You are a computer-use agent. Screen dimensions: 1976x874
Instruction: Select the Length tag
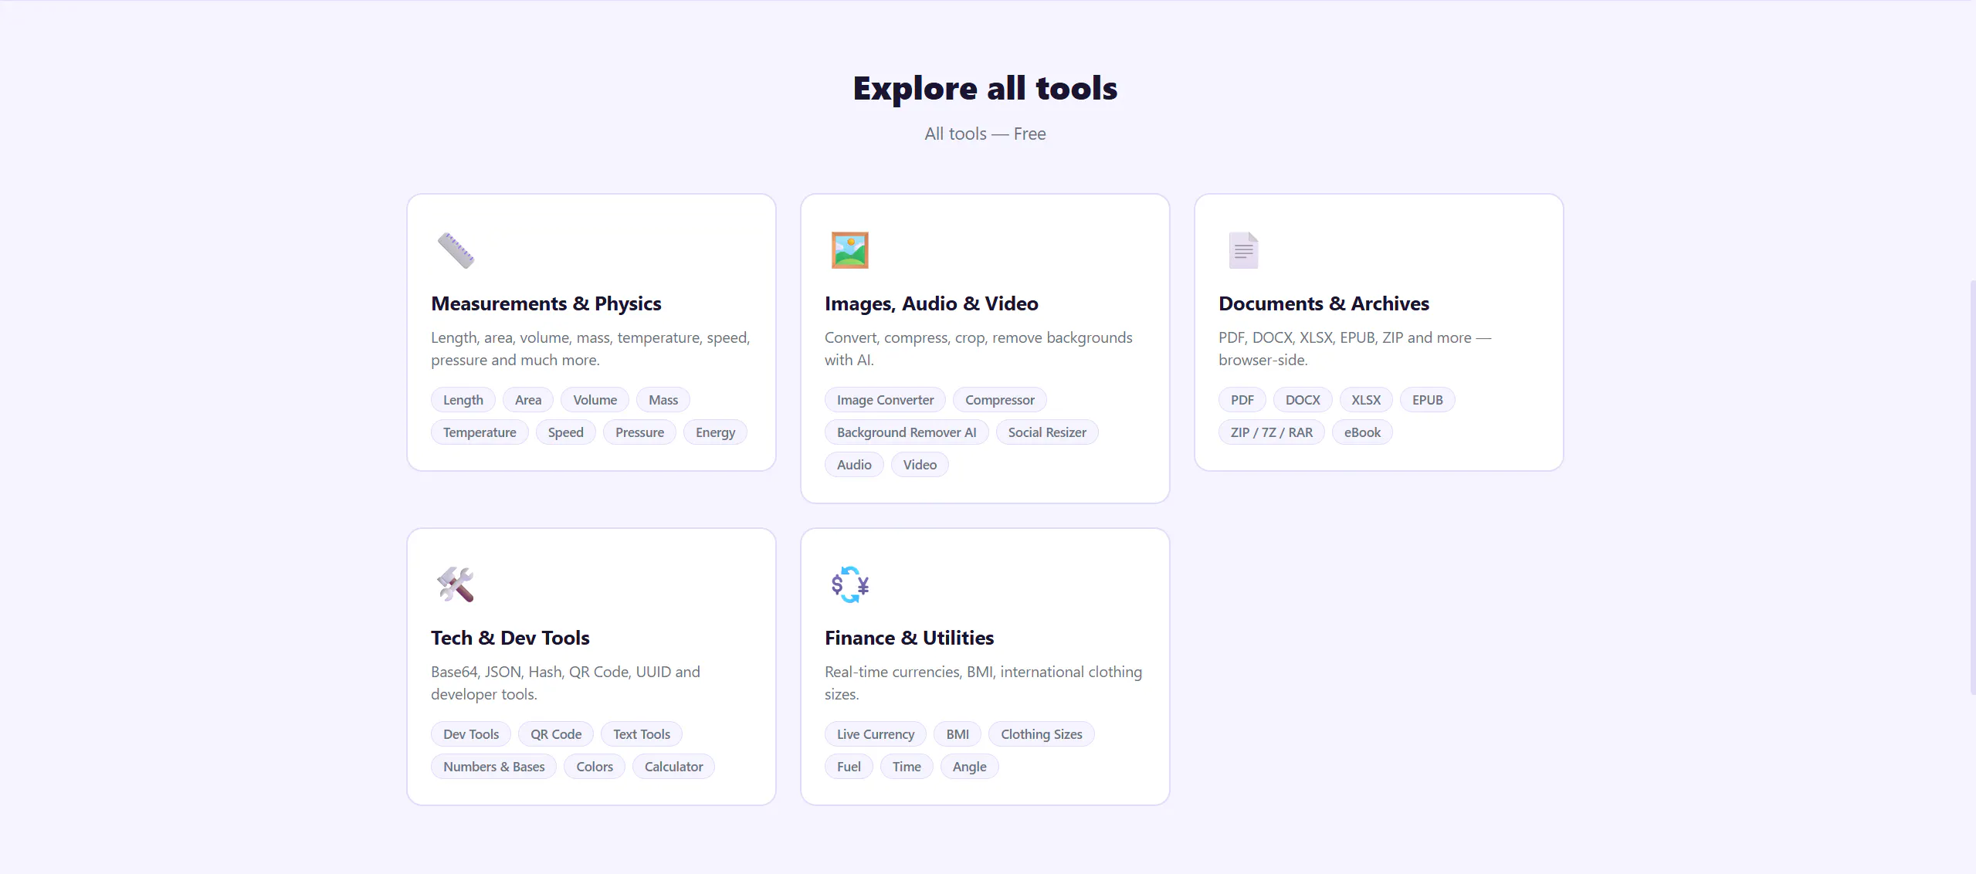463,400
